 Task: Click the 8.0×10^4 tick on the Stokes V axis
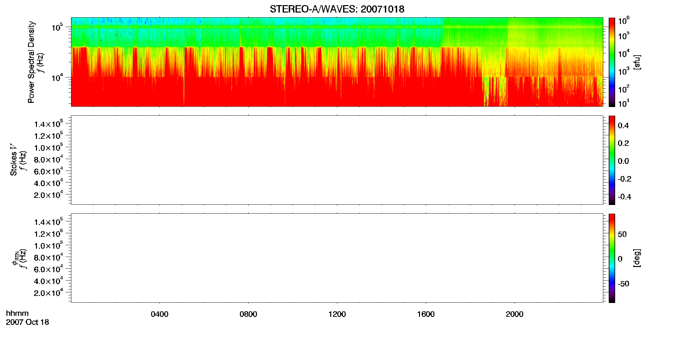point(48,159)
